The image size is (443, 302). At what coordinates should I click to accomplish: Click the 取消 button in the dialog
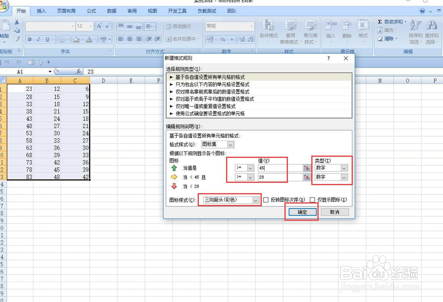tap(335, 212)
